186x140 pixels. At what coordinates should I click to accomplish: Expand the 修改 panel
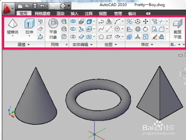coord(147,44)
